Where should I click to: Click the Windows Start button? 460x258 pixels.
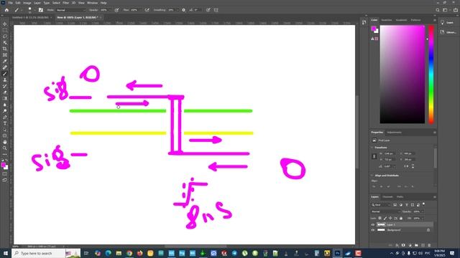click(6, 253)
